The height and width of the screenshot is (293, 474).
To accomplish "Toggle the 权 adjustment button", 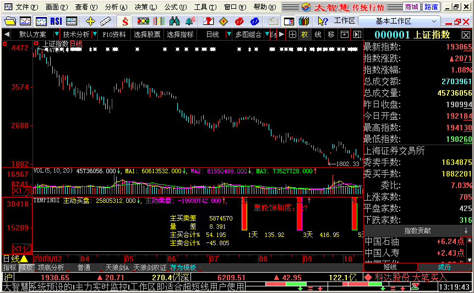I will click(304, 35).
